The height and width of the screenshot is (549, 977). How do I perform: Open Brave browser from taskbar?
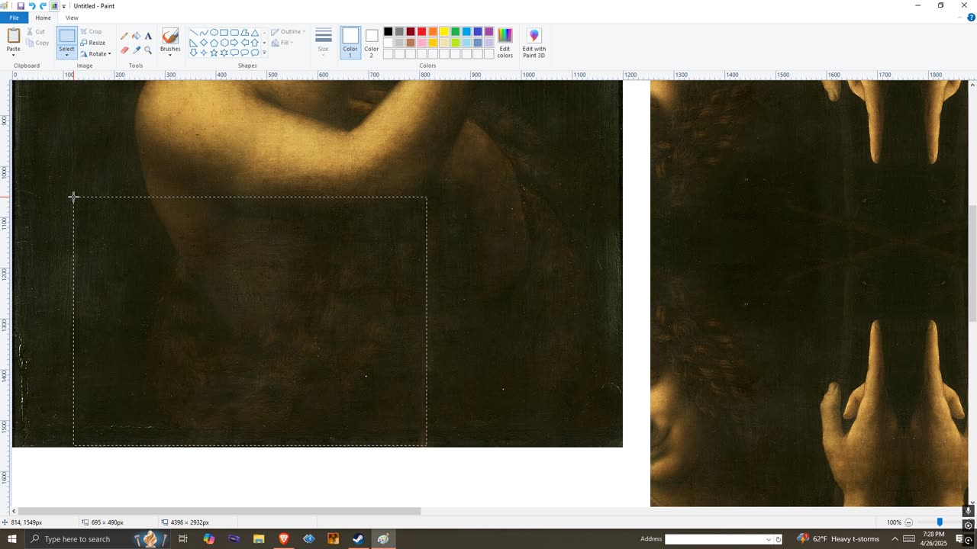284,539
